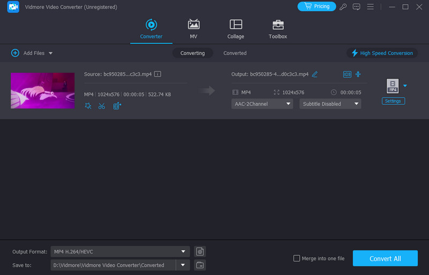This screenshot has width=429, height=275.
Task: Open the cut scissors tool
Action: click(101, 106)
